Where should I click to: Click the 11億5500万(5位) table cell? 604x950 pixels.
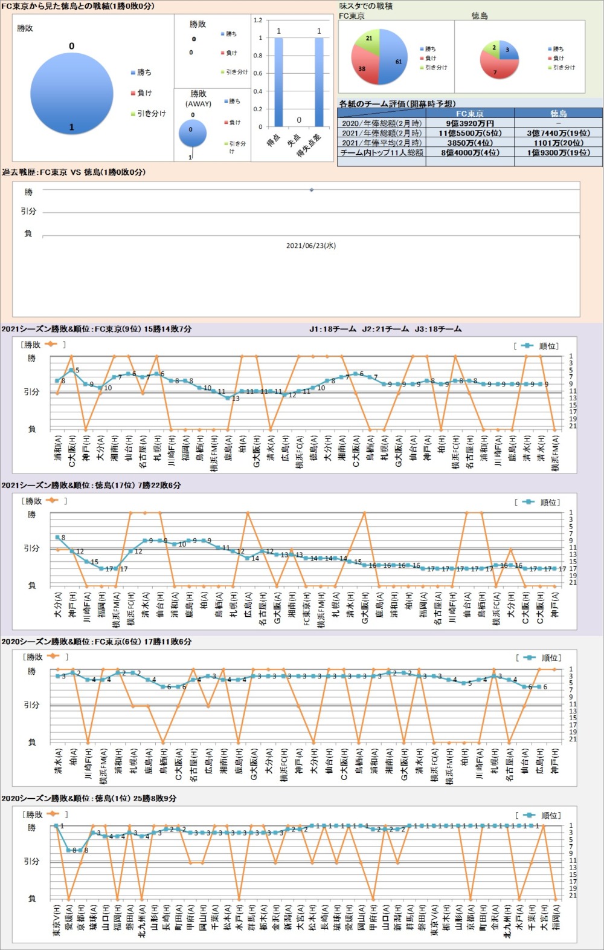469,133
